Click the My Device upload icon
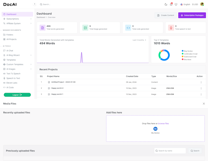Image resolution: width=208 pixels, height=161 pixels. coord(155,129)
